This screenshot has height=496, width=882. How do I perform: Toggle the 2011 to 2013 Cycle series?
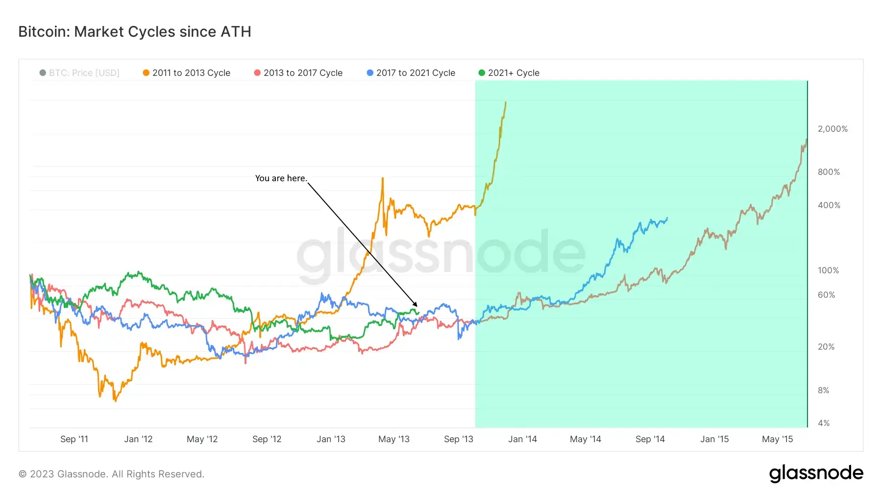pyautogui.click(x=186, y=73)
